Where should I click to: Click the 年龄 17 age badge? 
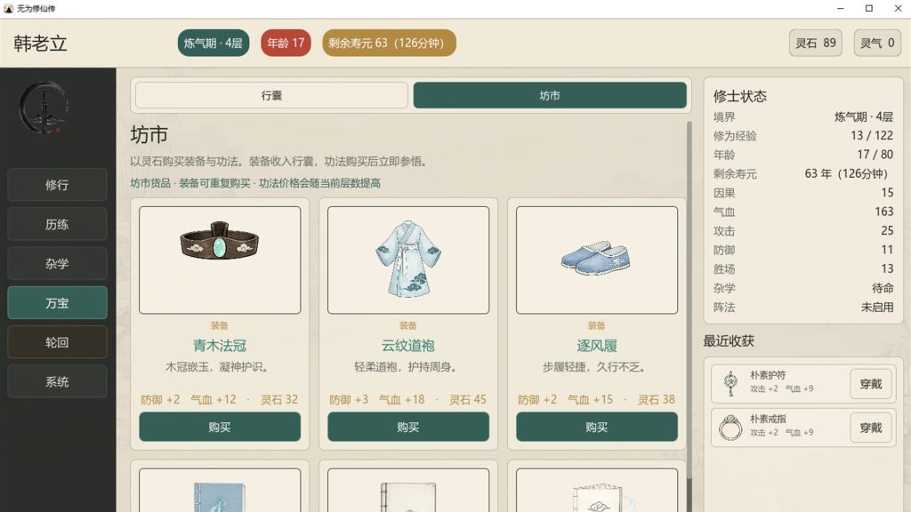click(286, 43)
